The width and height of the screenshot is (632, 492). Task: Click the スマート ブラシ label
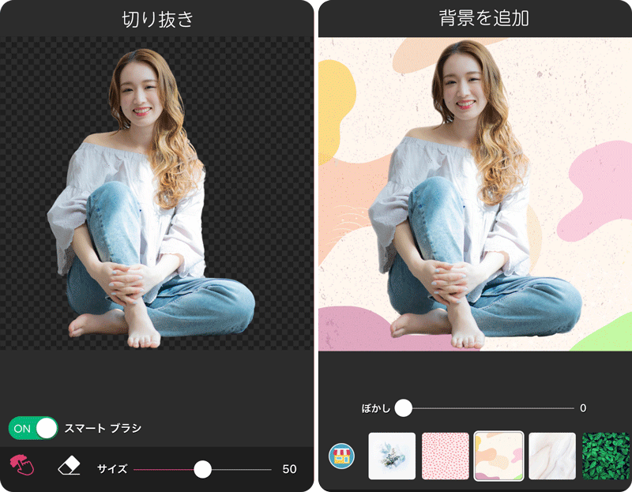click(x=103, y=428)
